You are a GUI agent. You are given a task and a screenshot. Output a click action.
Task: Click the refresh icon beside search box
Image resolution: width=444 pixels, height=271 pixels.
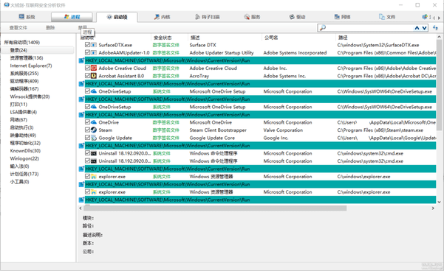tap(435, 28)
